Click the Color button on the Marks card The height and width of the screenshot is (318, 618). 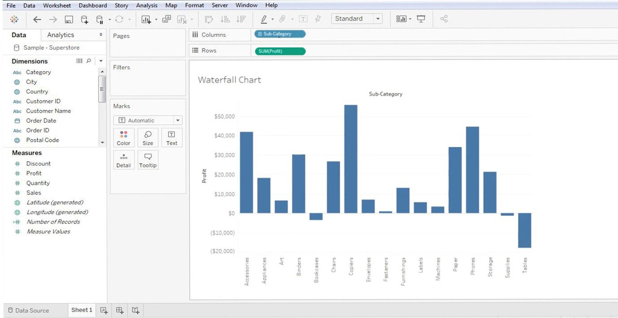click(124, 137)
